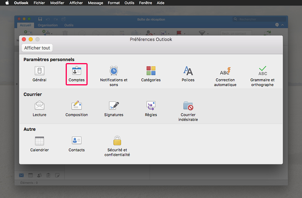This screenshot has width=302, height=198.
Task: Open Sécurité et confidentialité settings
Action: pos(117,146)
